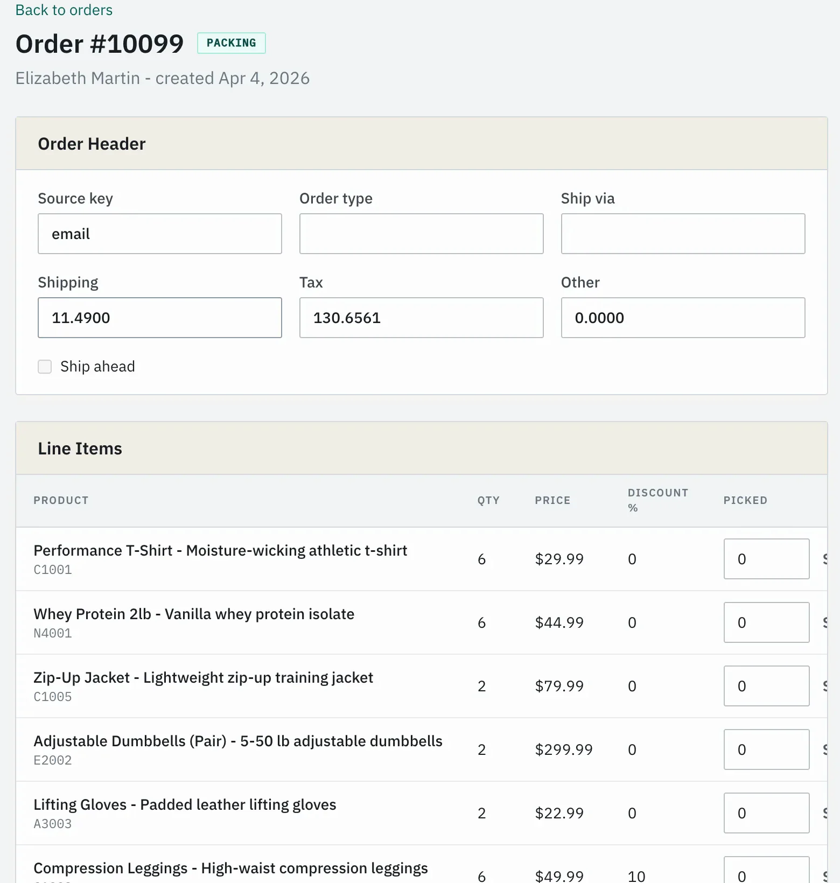This screenshot has width=840, height=883.
Task: Select picked input for Lifting Gloves
Action: [767, 813]
